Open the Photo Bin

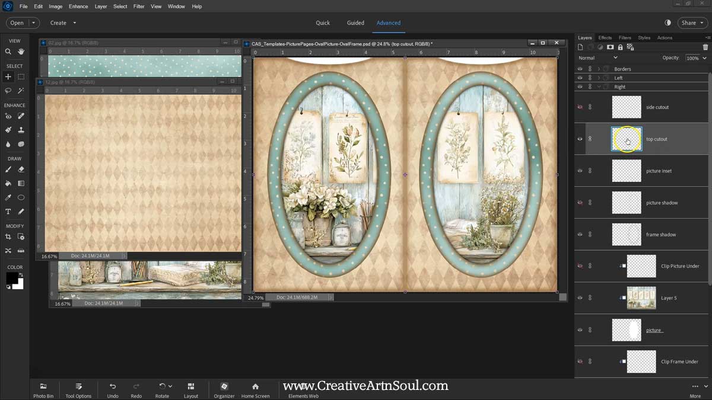point(43,390)
